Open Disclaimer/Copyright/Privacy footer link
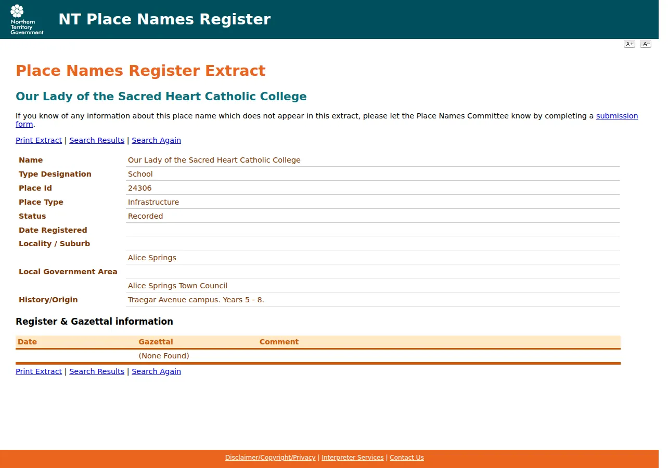668x468 pixels. [270, 458]
